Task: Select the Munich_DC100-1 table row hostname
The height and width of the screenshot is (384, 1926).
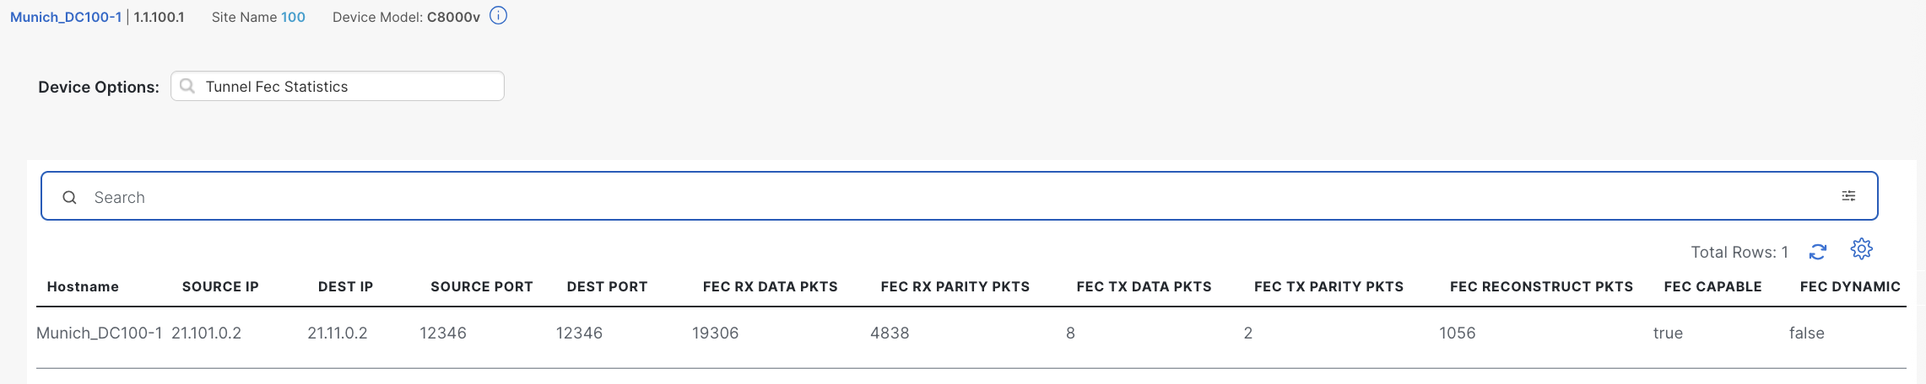Action: click(99, 333)
